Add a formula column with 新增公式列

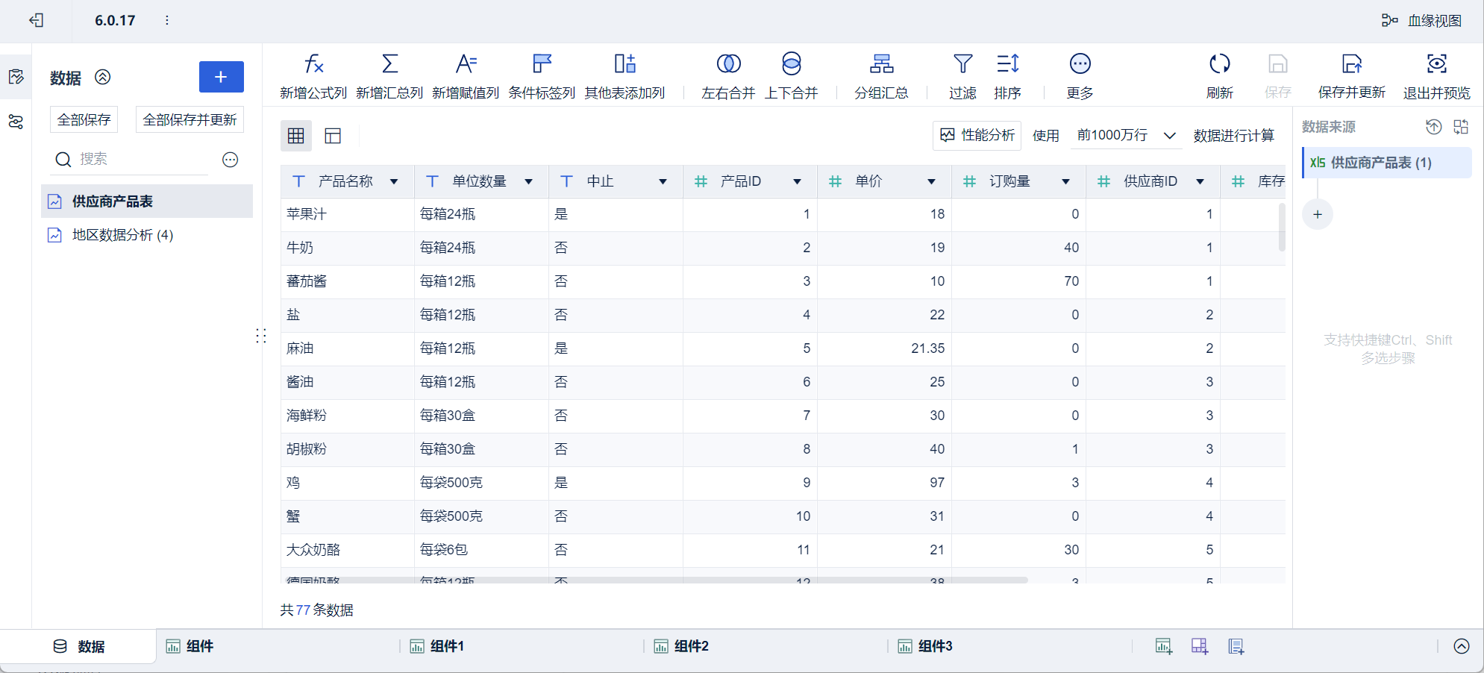pos(313,76)
